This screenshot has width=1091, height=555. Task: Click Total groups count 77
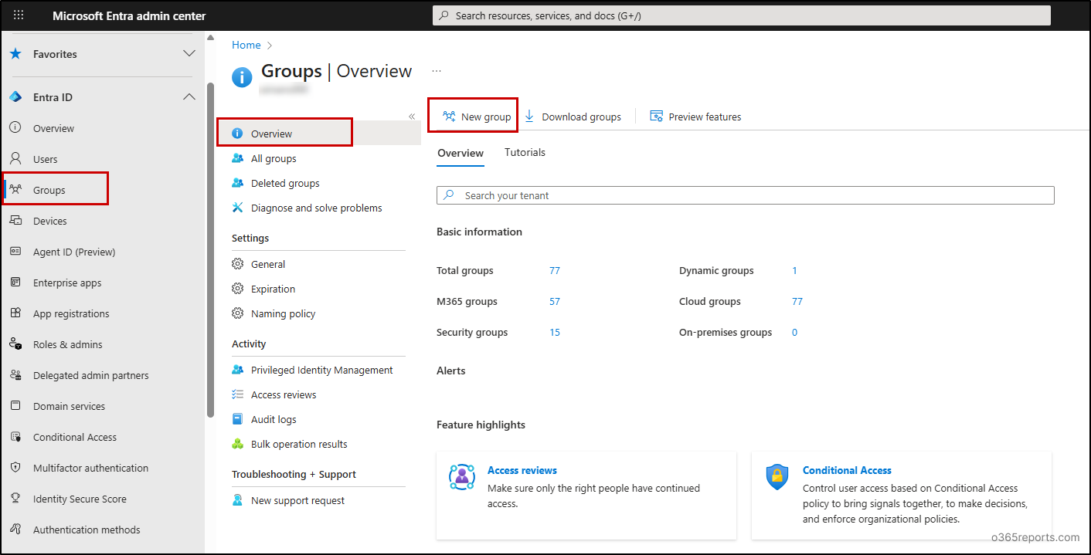pyautogui.click(x=555, y=271)
